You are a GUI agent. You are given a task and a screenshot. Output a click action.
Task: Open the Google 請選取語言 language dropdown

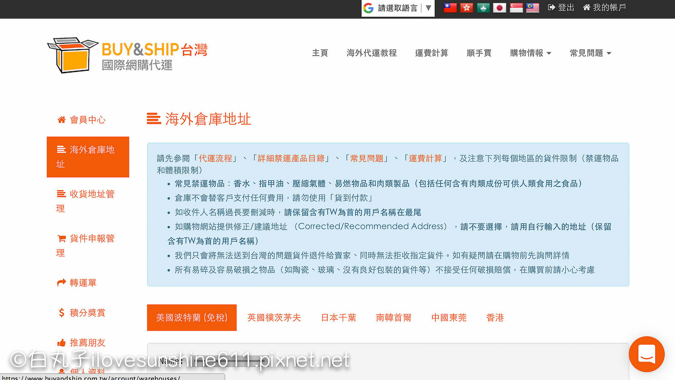(398, 8)
